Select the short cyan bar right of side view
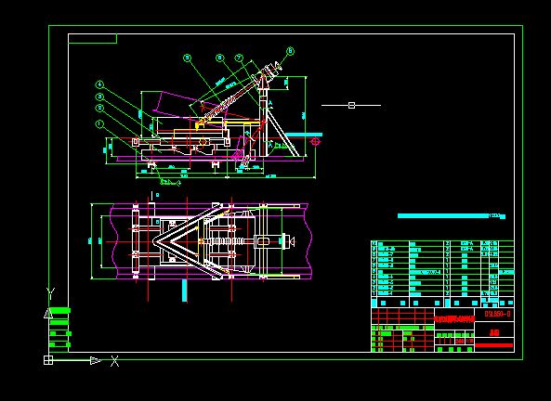The height and width of the screenshot is (401, 551). click(304, 135)
